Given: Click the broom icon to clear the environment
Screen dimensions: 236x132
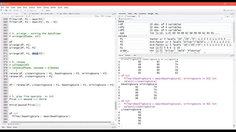Looking at the screenshot, I should [x=139, y=16].
